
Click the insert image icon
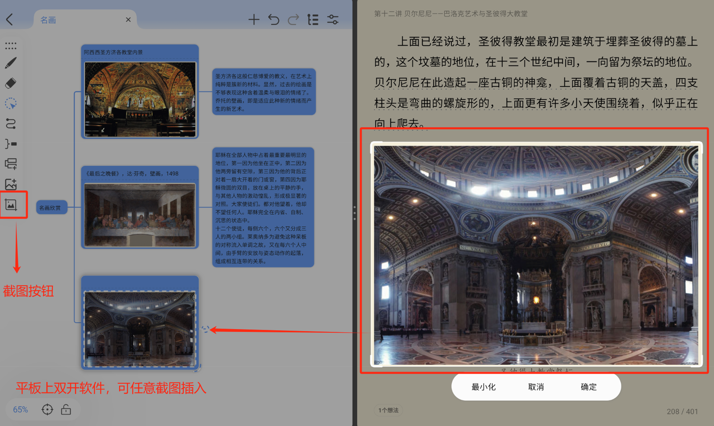tap(11, 184)
